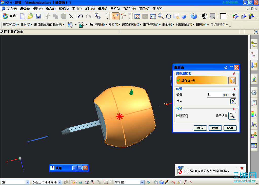Screen dimensions: 259x185
Task: Expand the 开始 start menu arrow
Action: coord(17,16)
